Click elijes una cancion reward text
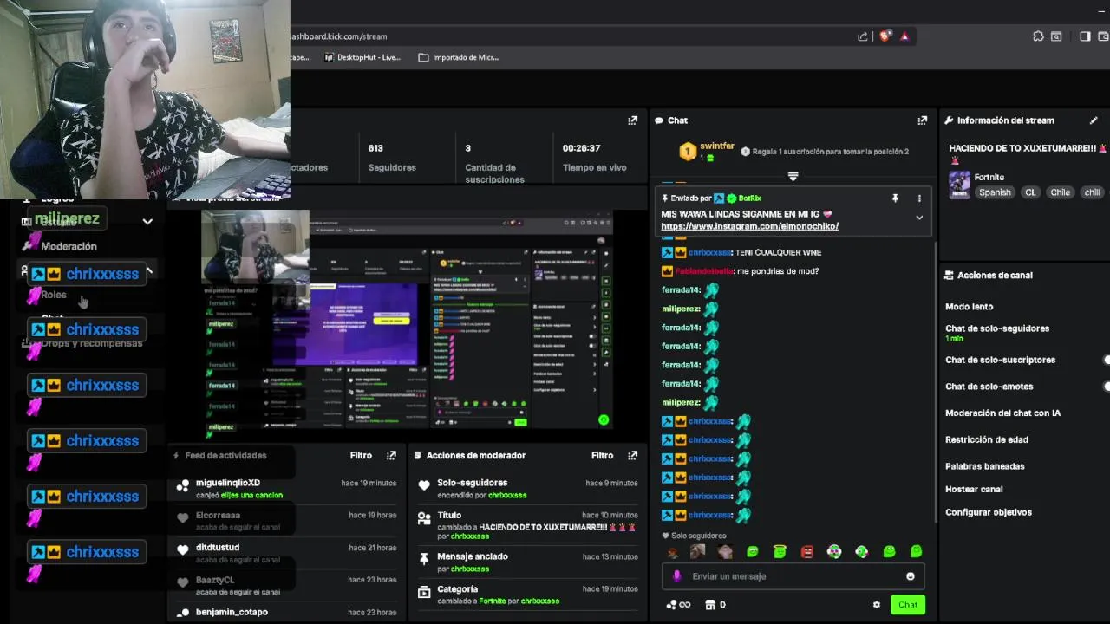Screen dimensions: 1110x624 tap(251, 496)
